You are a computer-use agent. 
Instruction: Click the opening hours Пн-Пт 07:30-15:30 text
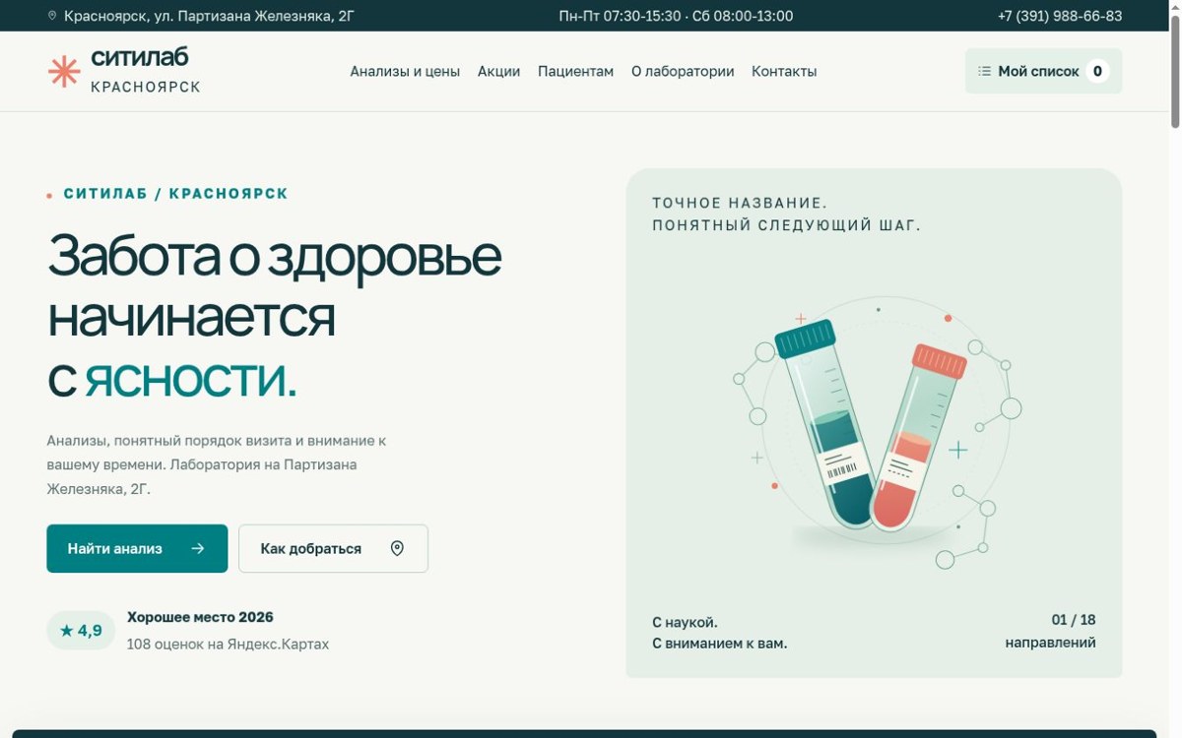(676, 16)
